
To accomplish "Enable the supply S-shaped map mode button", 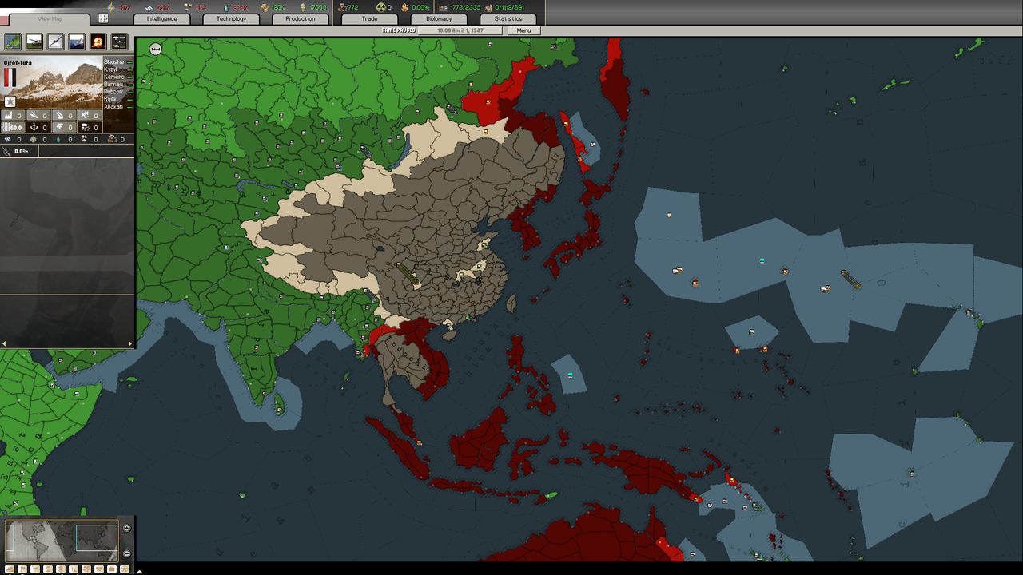I will click(48, 569).
